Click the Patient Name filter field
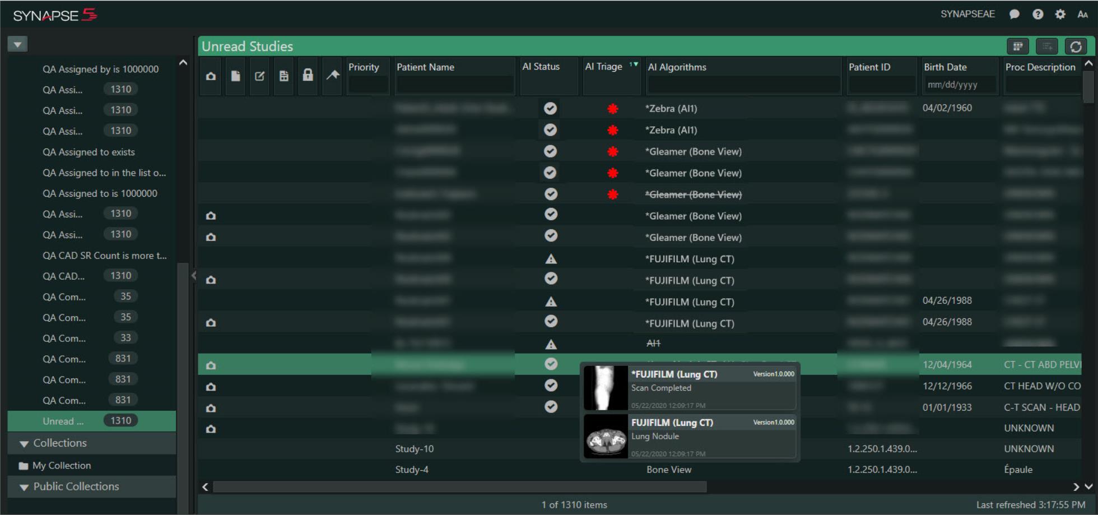 (x=455, y=85)
